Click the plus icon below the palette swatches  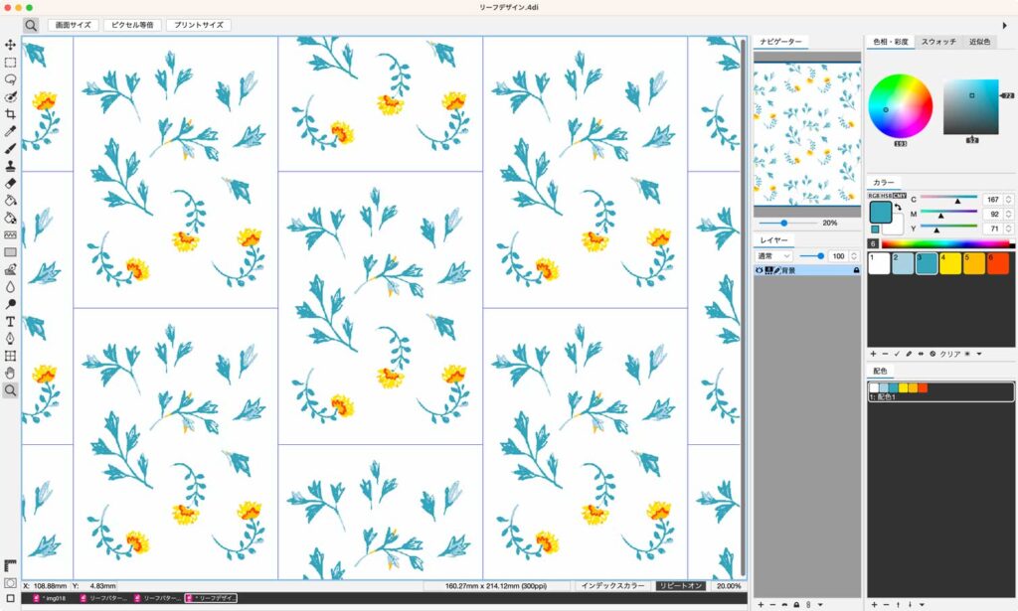pos(873,354)
